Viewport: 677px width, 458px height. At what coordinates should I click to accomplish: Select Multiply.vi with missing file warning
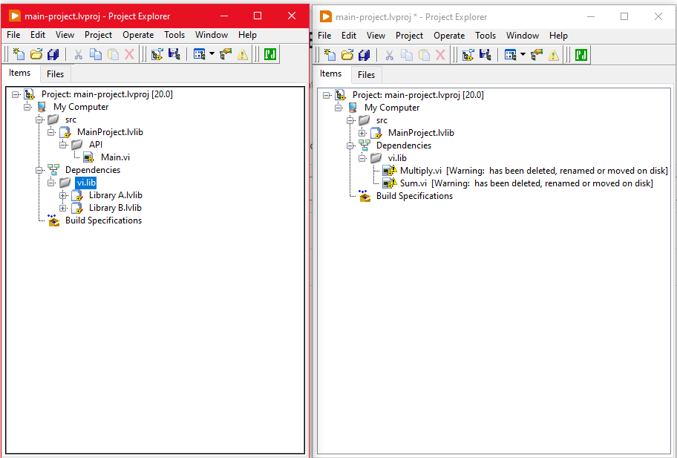421,171
